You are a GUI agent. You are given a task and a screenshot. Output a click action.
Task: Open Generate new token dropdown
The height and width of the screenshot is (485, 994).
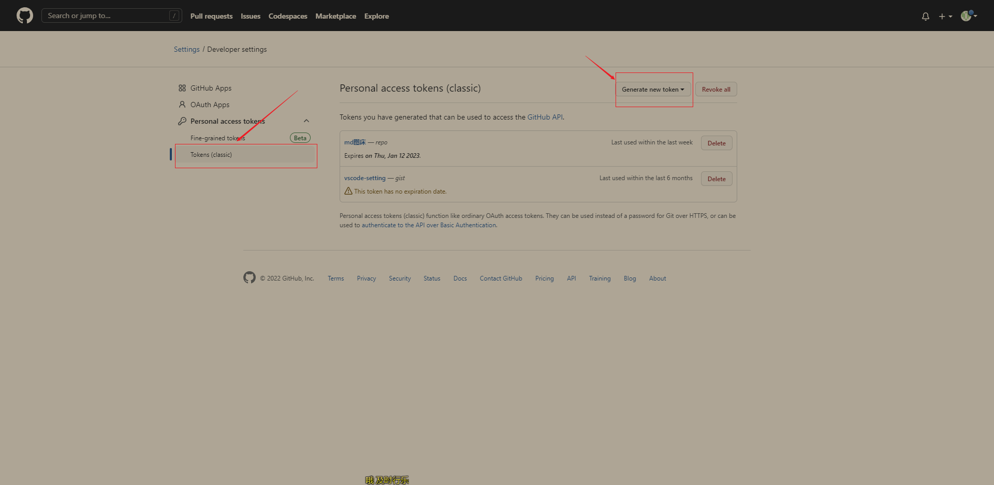tap(653, 90)
